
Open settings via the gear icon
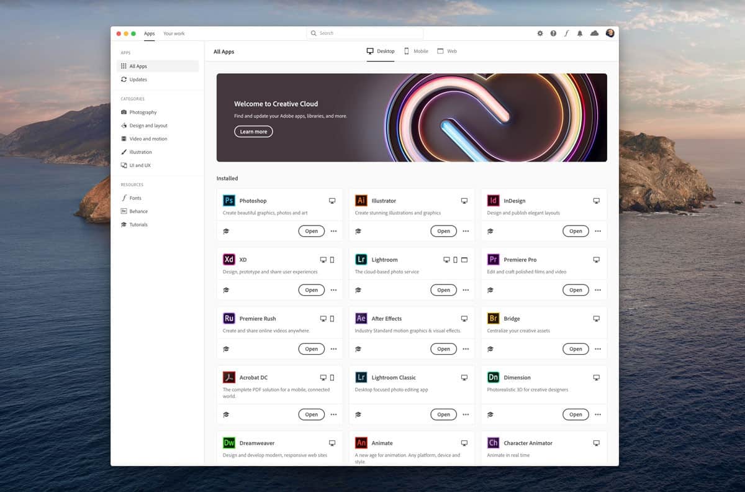click(x=540, y=34)
